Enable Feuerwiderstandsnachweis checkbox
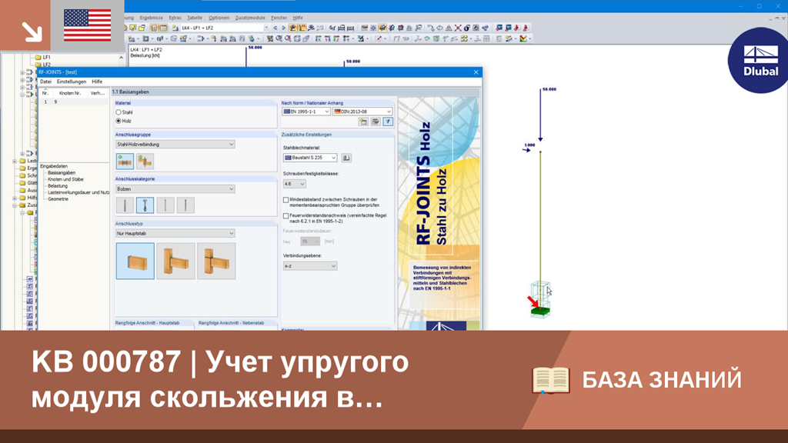 286,216
